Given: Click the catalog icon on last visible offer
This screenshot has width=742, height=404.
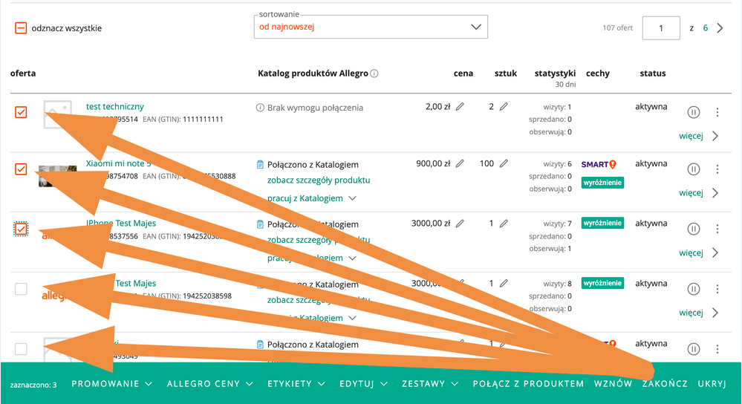Looking at the screenshot, I should (260, 345).
